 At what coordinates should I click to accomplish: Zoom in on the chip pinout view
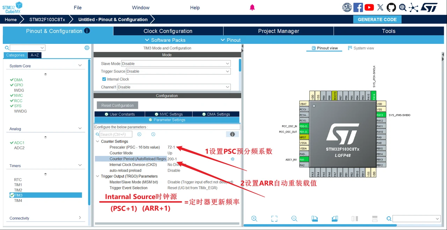pos(254,219)
